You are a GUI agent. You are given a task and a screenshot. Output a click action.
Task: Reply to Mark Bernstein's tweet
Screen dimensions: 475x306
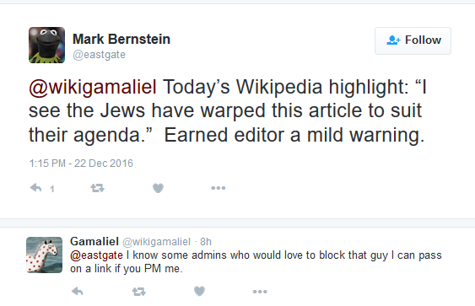pos(36,188)
